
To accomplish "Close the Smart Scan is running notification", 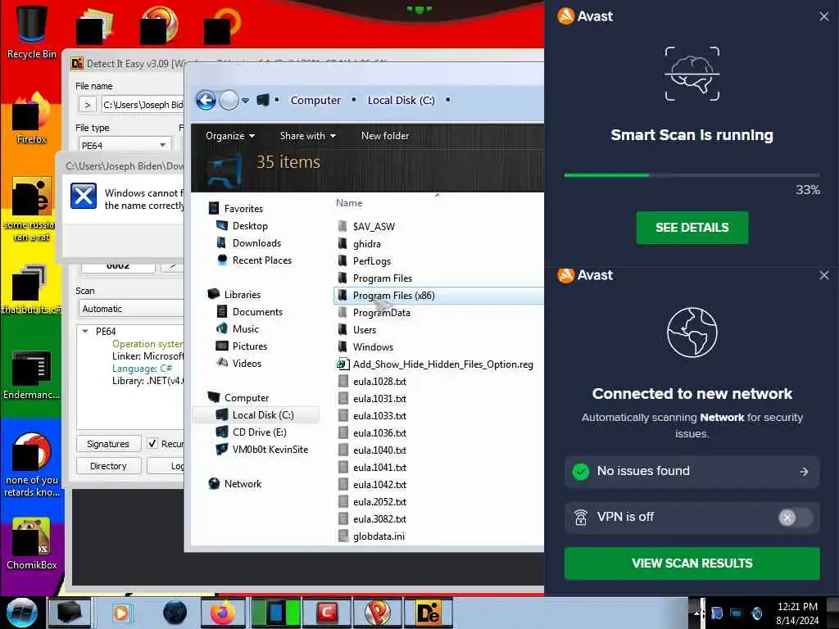I will (x=824, y=16).
